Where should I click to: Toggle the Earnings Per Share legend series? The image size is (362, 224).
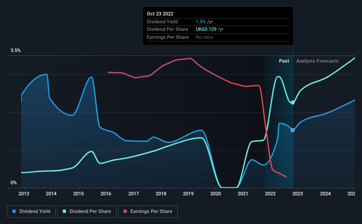(148, 212)
